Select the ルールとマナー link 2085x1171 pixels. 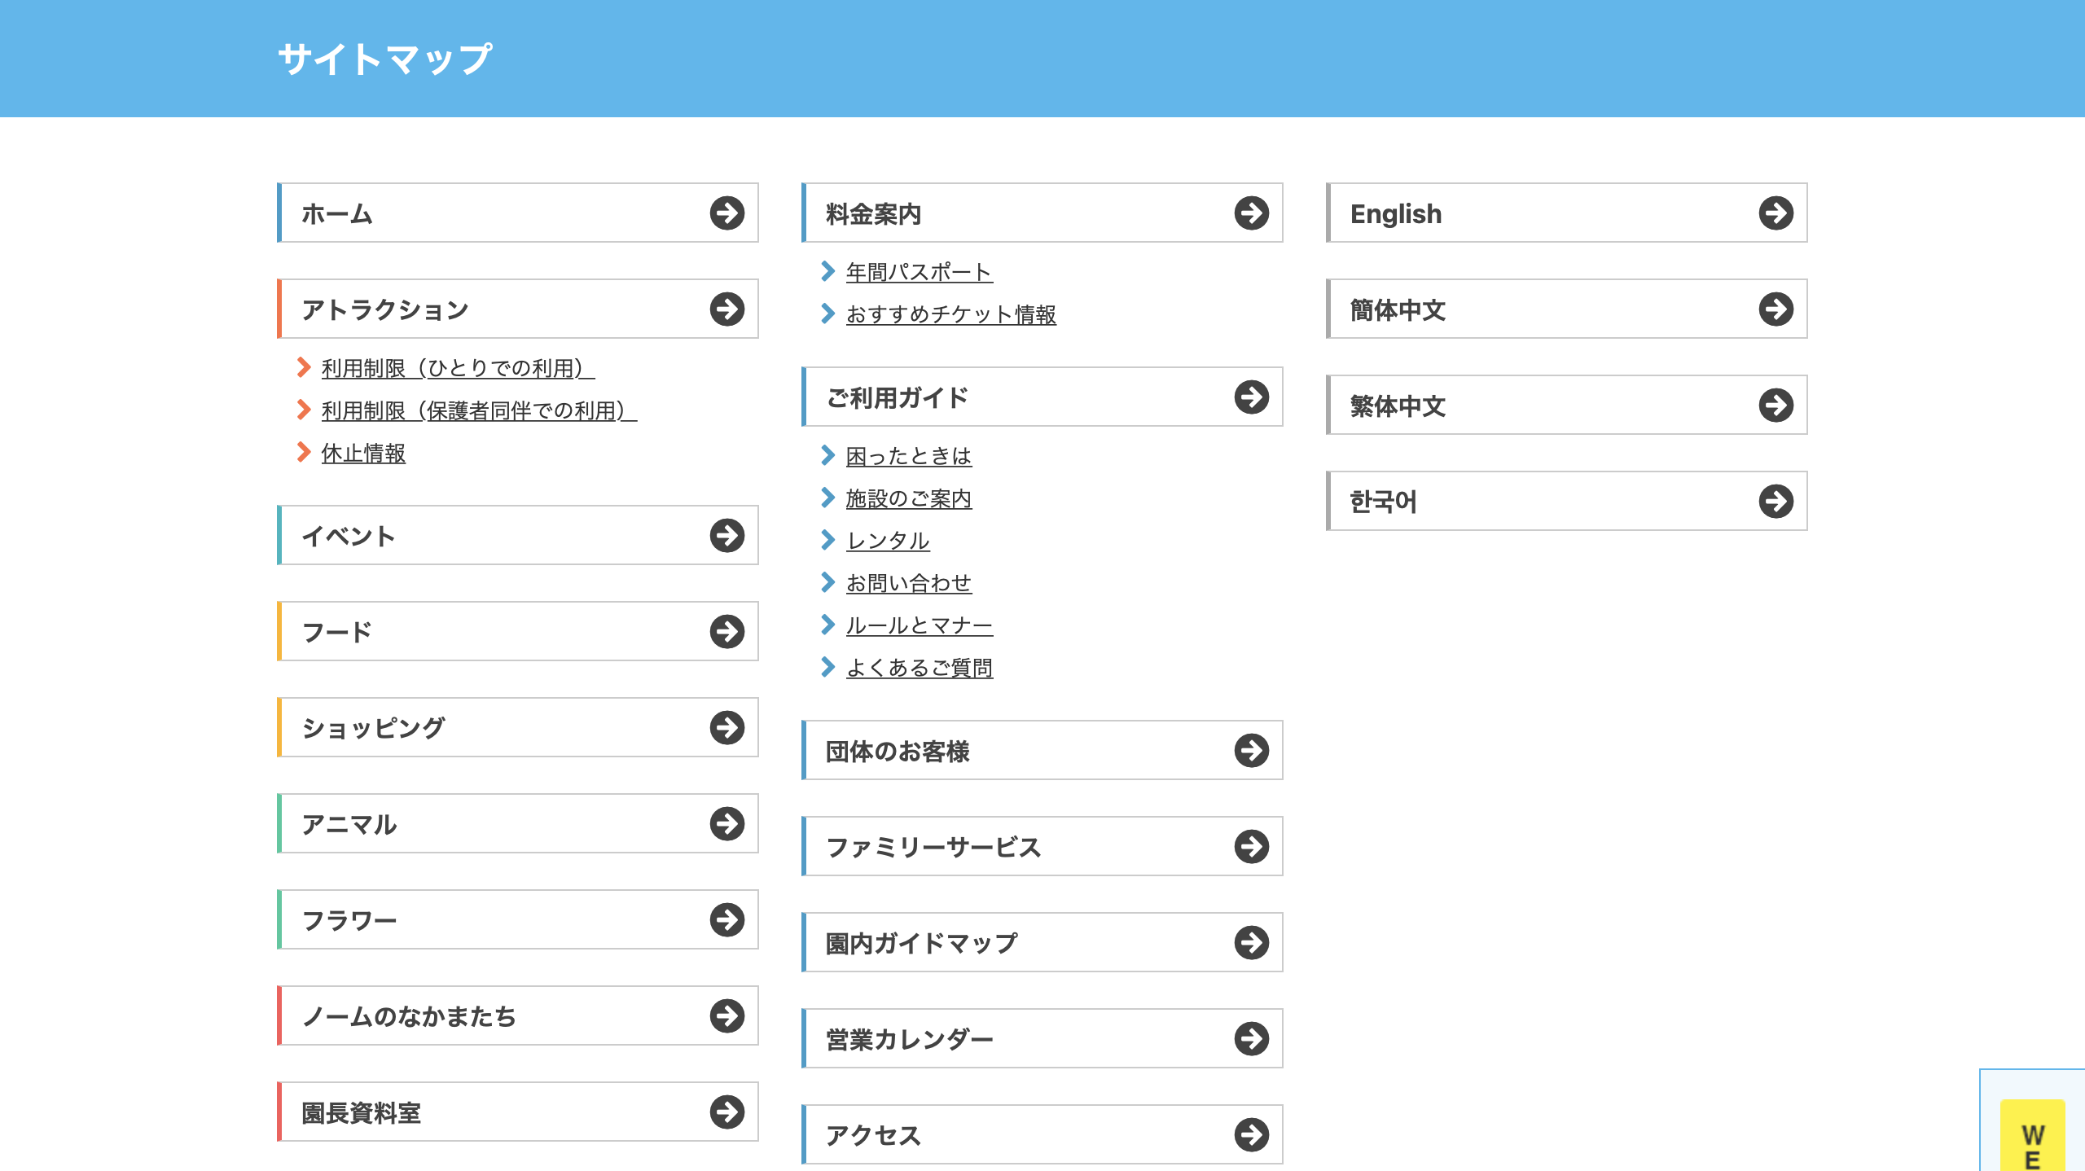920,625
